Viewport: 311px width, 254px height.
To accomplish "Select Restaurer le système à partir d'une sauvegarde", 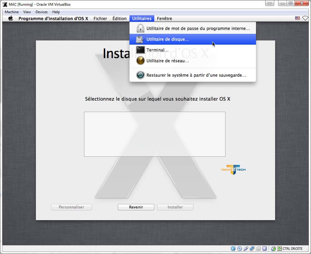I will pos(193,75).
